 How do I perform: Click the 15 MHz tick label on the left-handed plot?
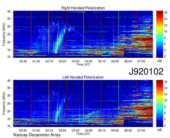[9, 119]
